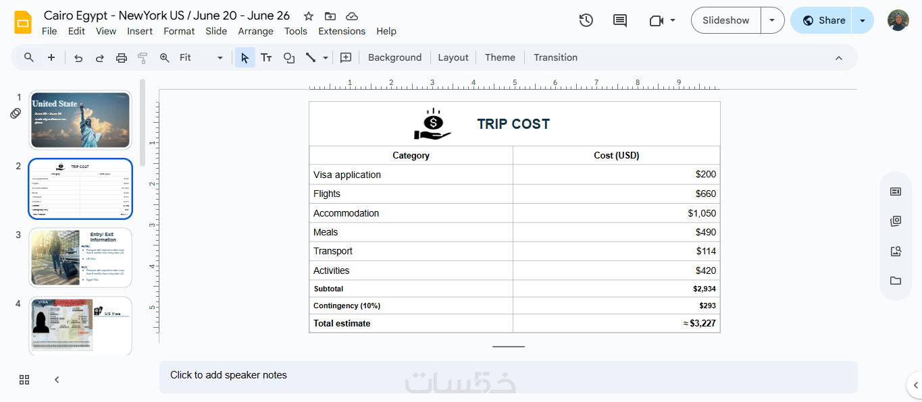This screenshot has height=402, width=922.
Task: Click the Transition button
Action: pos(556,57)
